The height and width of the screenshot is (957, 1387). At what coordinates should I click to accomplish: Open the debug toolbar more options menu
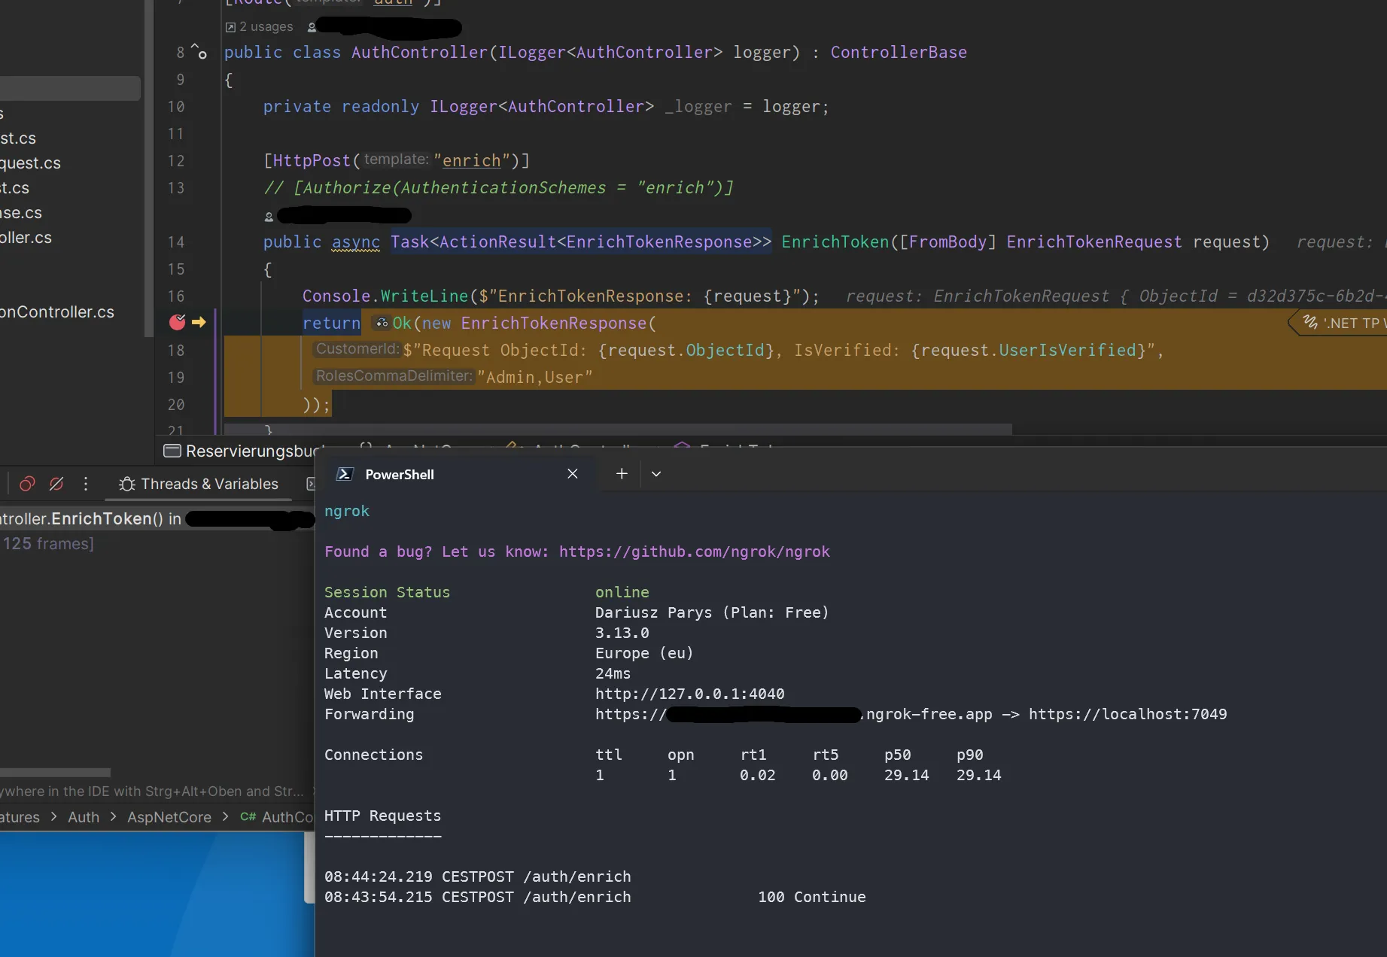coord(86,484)
